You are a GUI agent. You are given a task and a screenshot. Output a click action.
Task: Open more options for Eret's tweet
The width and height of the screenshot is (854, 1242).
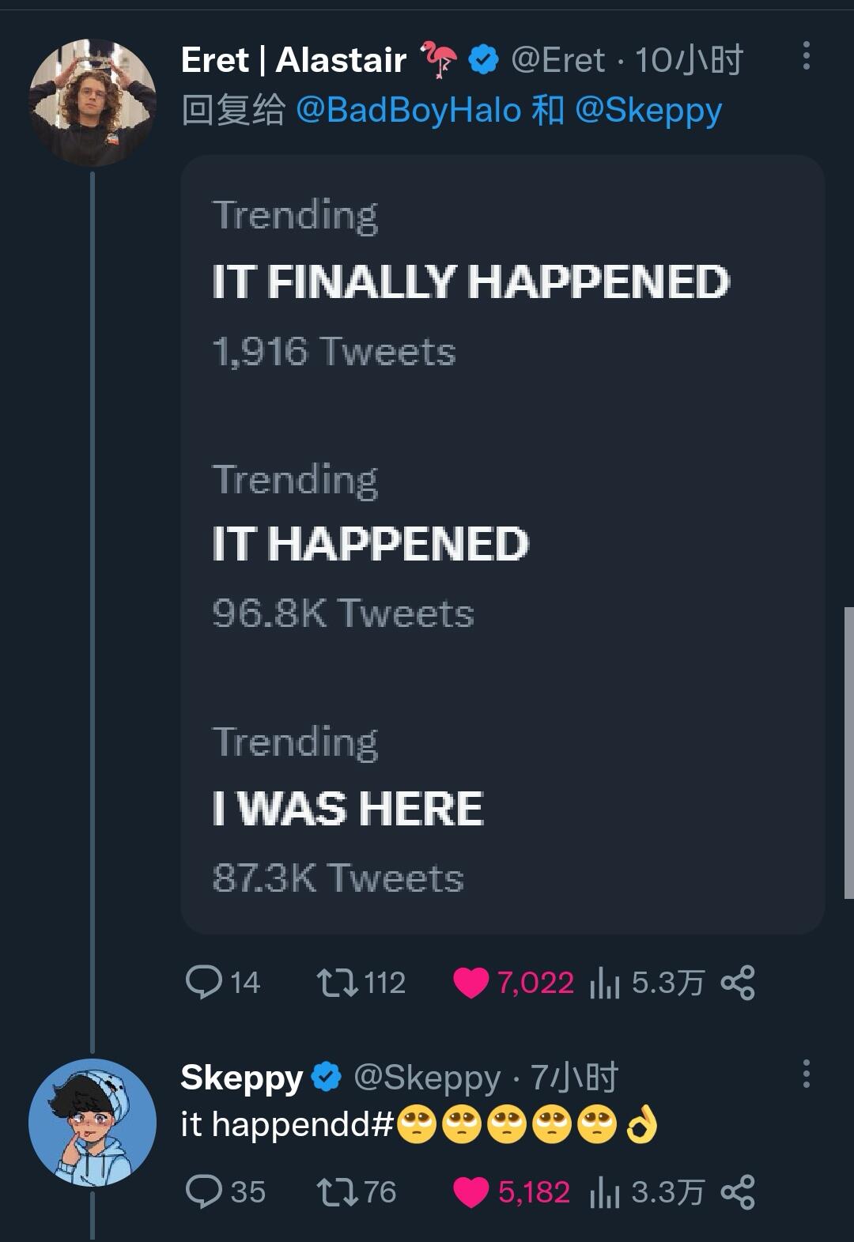tap(806, 56)
